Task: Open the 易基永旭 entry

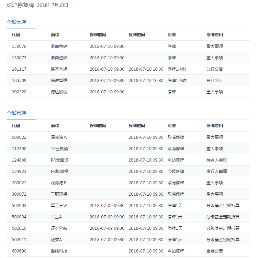Action: 59,69
